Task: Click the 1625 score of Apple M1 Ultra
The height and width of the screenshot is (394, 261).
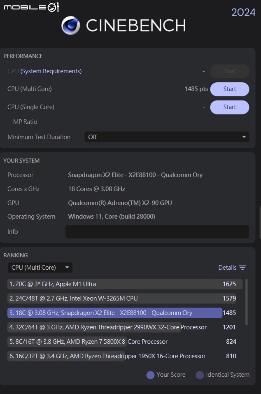Action: (x=229, y=284)
